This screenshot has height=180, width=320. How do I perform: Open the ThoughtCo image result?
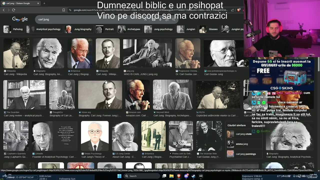pyautogui.click(x=62, y=94)
